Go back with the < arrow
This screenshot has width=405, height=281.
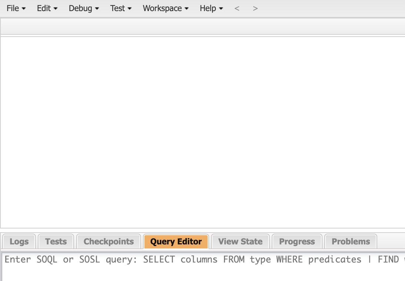pyautogui.click(x=237, y=8)
